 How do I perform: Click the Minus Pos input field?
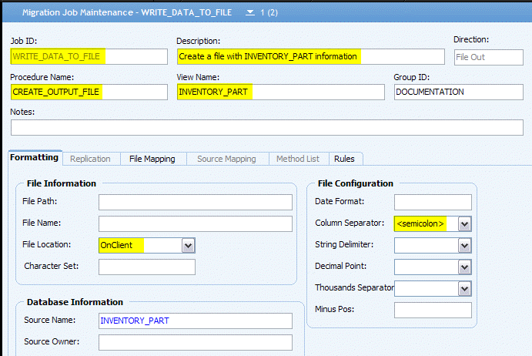[433, 310]
